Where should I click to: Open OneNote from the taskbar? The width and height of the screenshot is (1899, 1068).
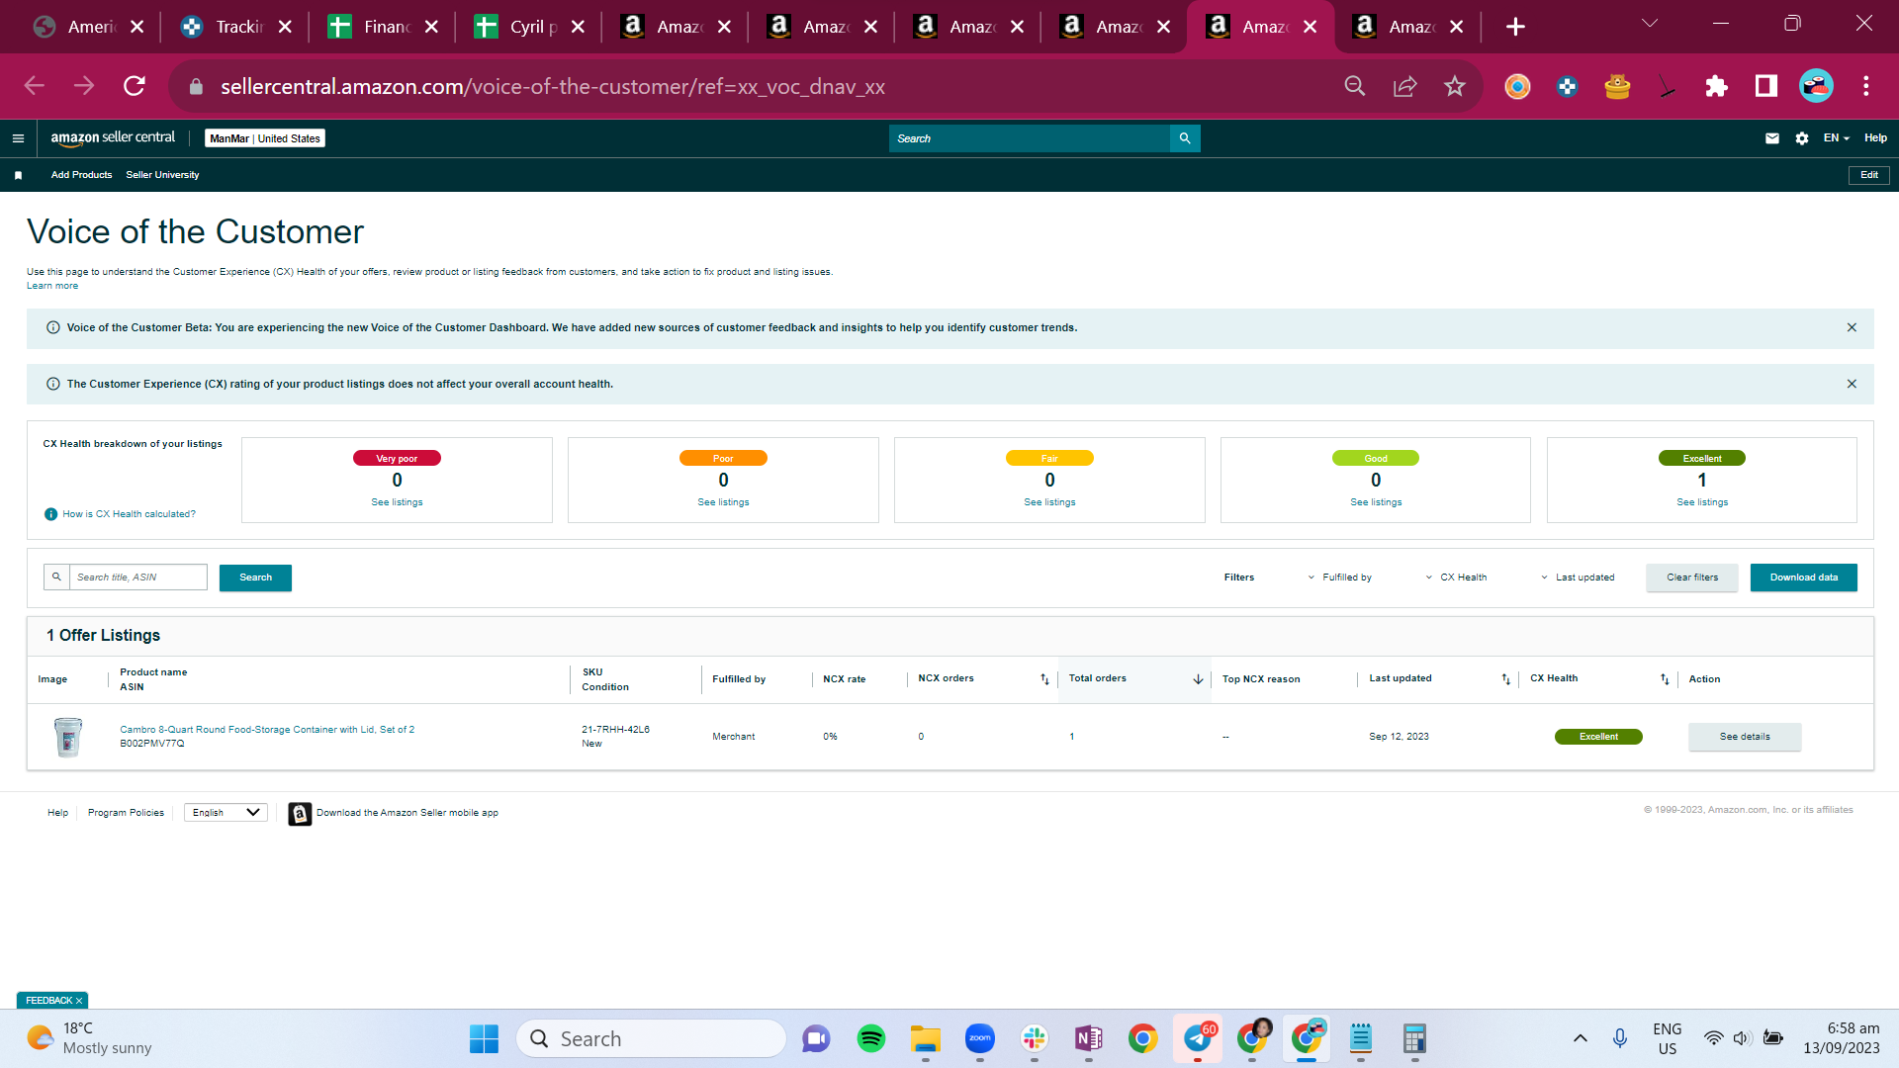pos(1089,1038)
